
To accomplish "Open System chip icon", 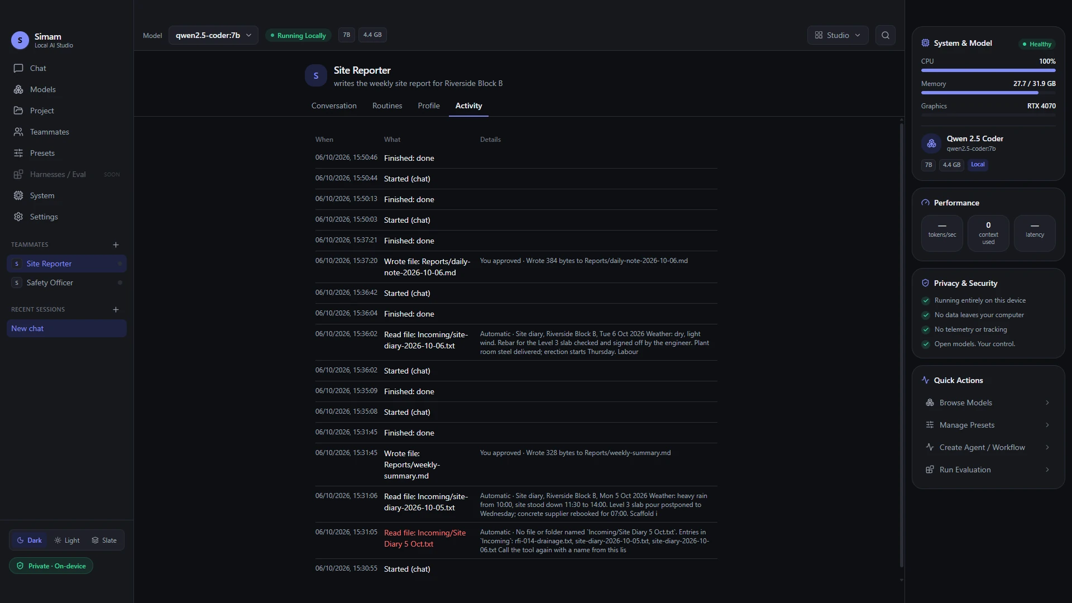I will tap(18, 195).
